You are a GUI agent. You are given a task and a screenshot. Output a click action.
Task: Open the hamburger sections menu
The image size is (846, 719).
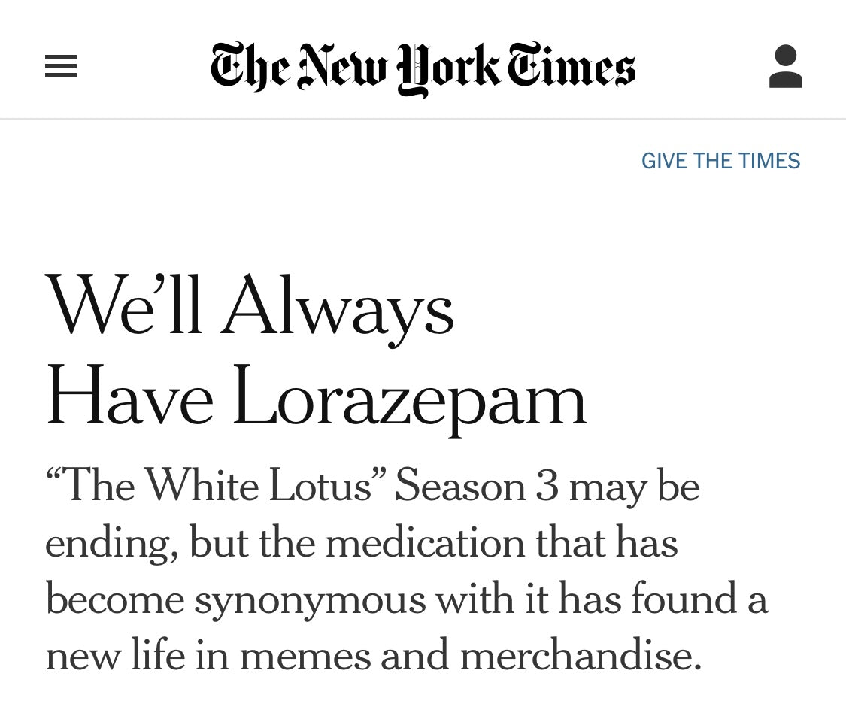60,66
